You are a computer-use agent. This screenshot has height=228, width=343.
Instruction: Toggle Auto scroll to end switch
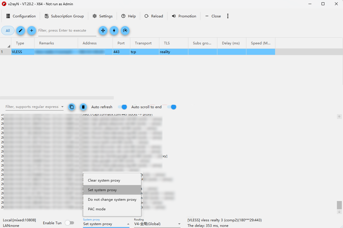click(172, 107)
